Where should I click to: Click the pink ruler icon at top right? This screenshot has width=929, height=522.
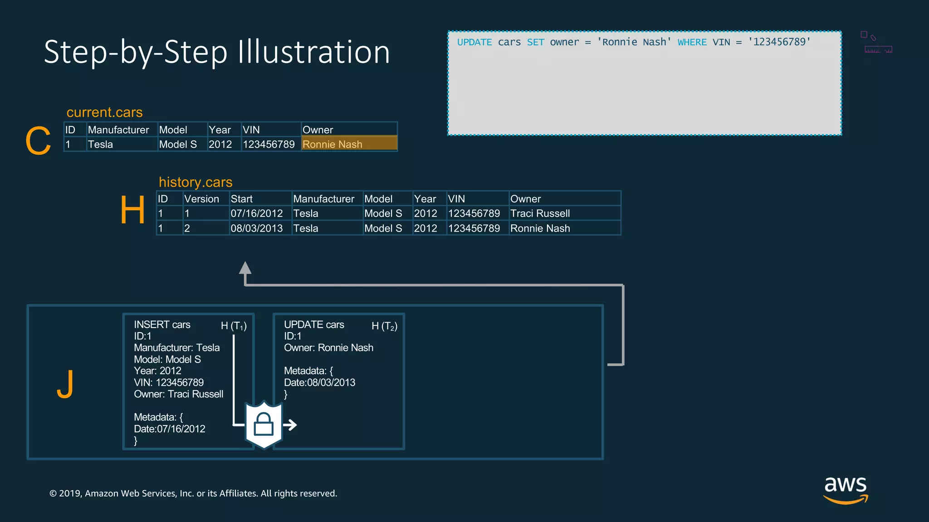pos(878,49)
